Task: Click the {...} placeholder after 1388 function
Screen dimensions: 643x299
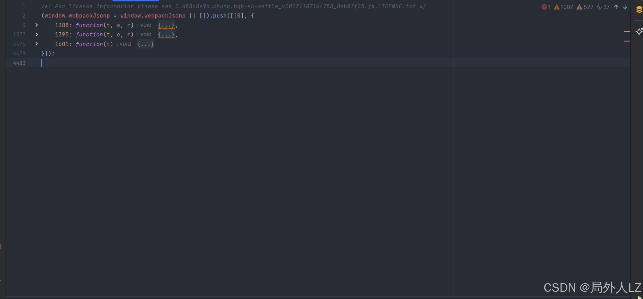Action: click(166, 25)
